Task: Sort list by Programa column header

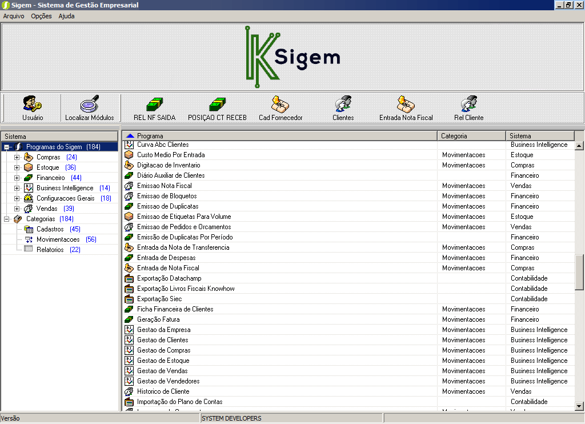Action: (280, 136)
